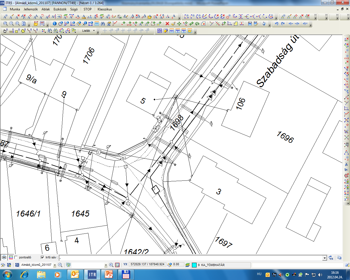Open Listák dropdown
This screenshot has width=350, height=280.
tap(89, 31)
